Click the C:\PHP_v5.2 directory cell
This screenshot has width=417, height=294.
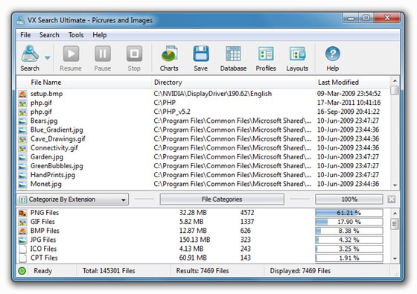click(x=172, y=112)
